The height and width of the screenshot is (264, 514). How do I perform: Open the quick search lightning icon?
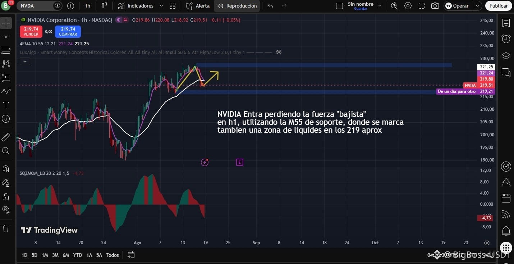coord(394,6)
